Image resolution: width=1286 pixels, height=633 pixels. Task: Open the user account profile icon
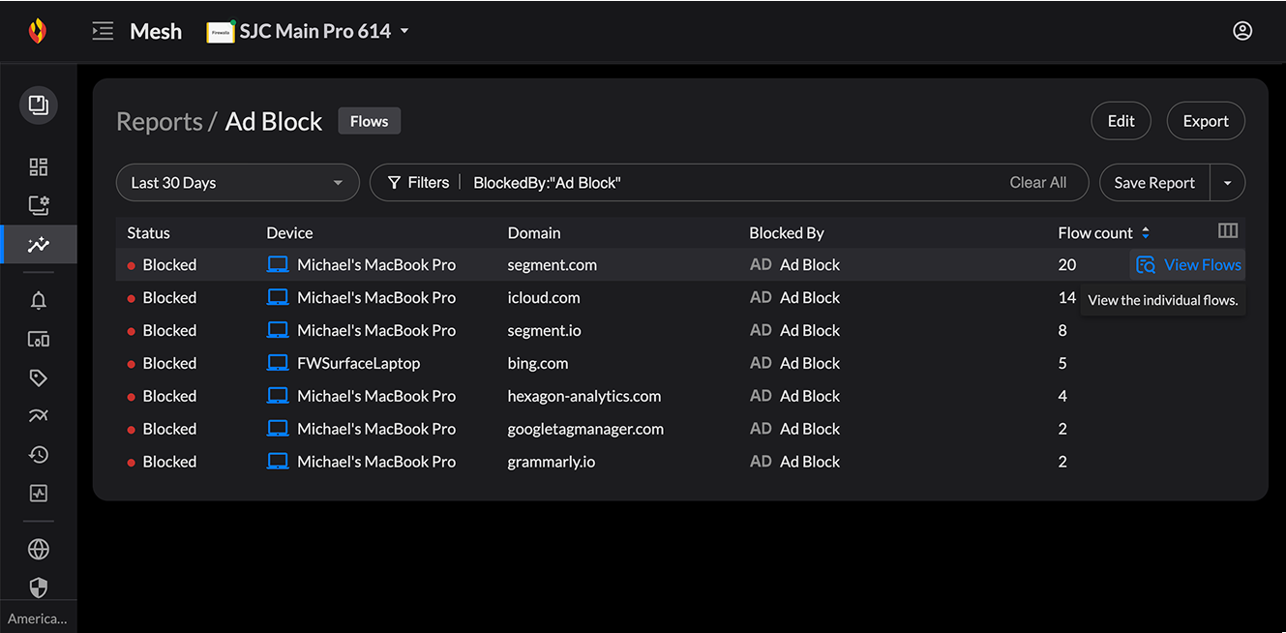1242,31
